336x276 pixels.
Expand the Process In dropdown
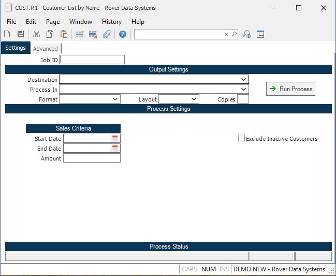(243, 90)
